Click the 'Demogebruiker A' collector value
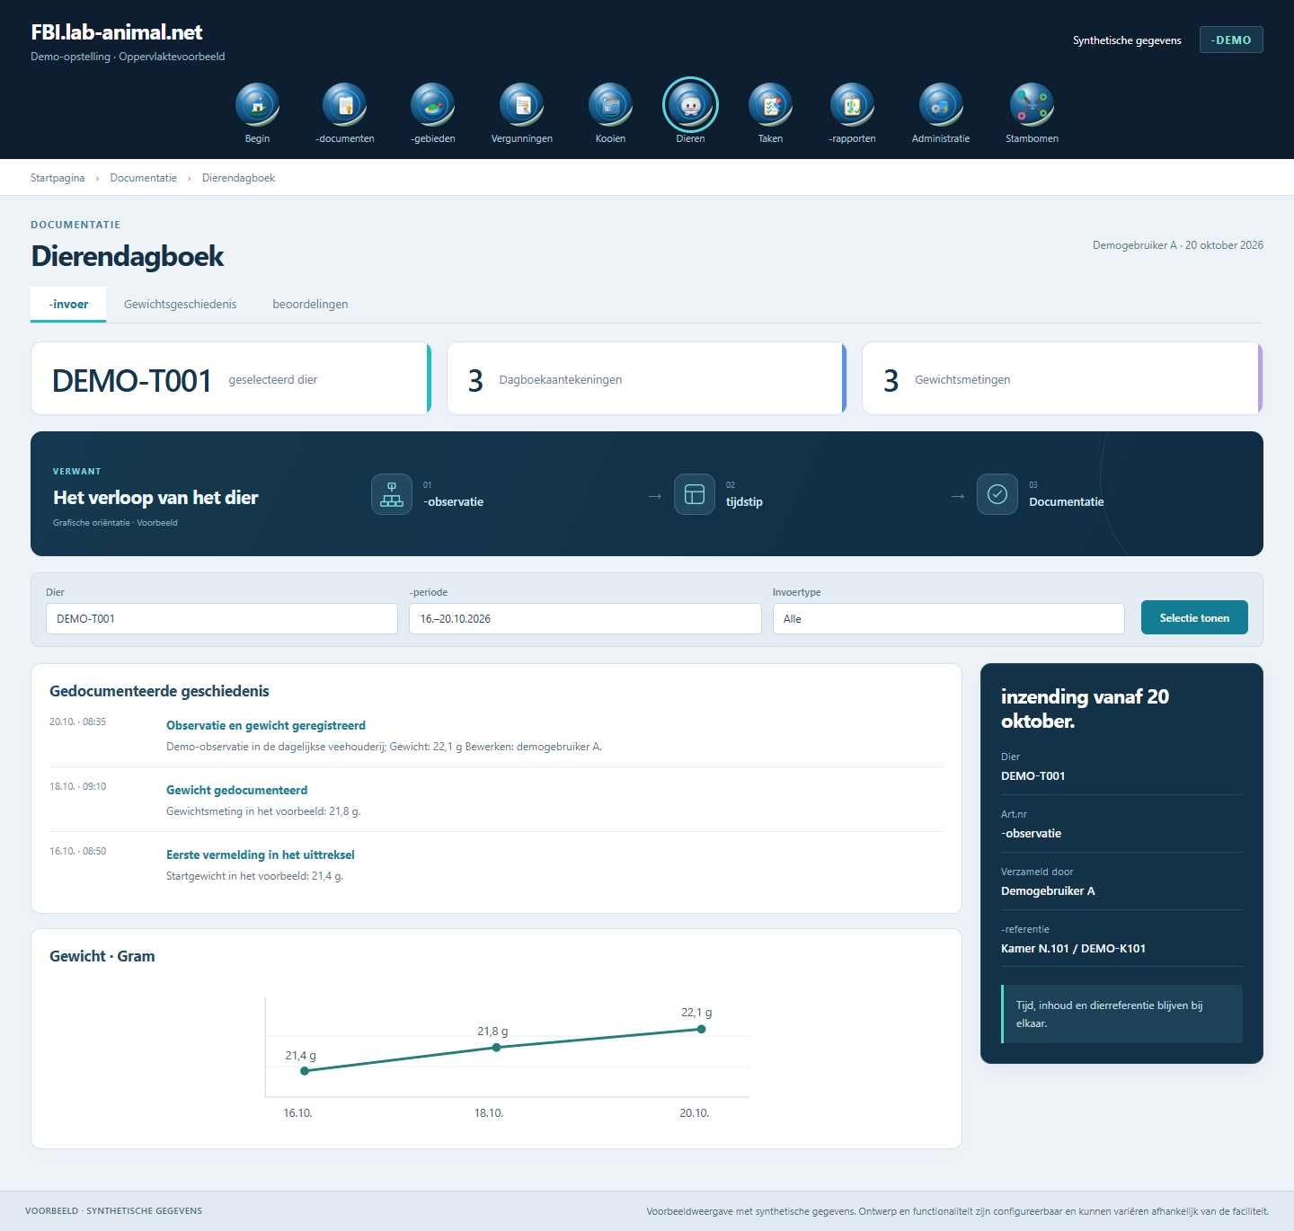The height and width of the screenshot is (1231, 1294). (x=1048, y=890)
